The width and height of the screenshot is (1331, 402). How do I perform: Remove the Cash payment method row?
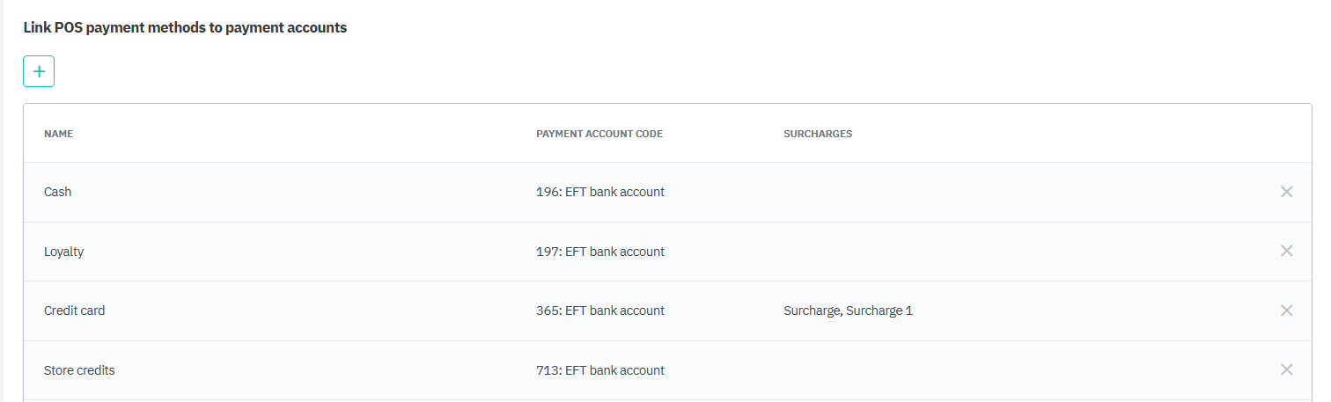(1286, 192)
